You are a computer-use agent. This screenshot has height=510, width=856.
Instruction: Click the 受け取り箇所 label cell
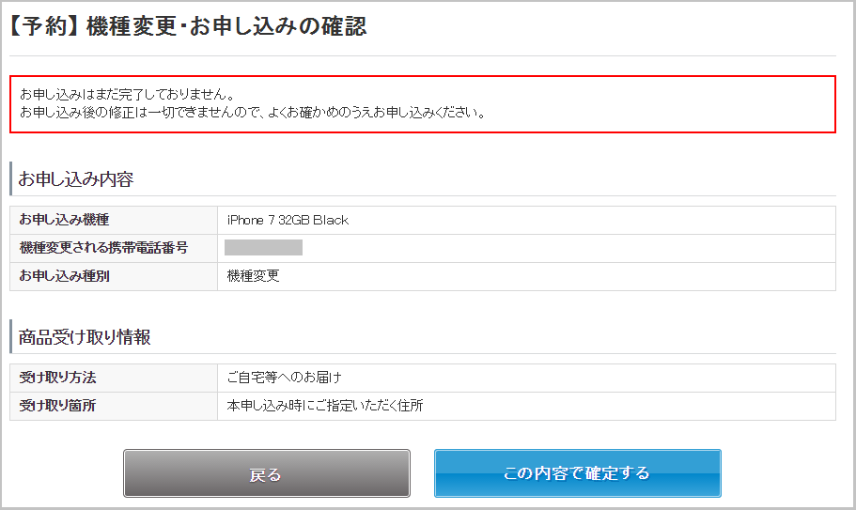pyautogui.click(x=114, y=406)
